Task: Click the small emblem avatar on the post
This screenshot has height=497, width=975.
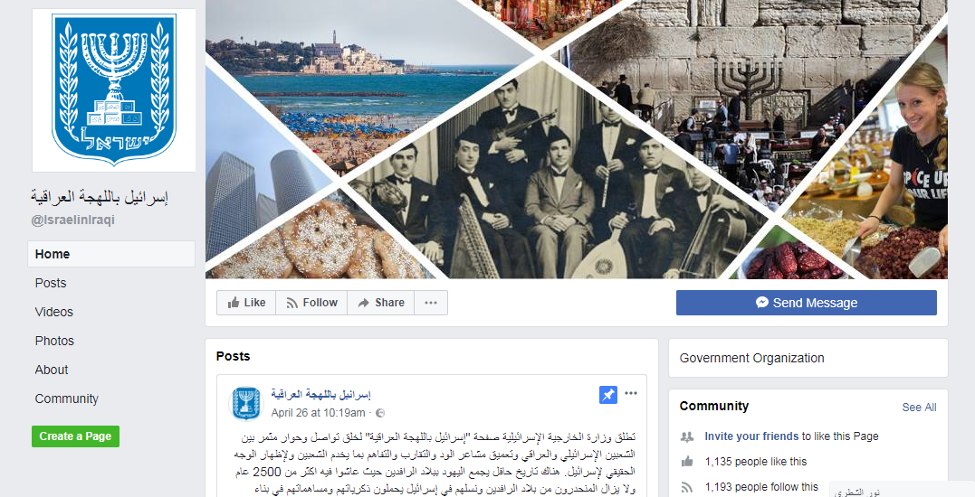Action: pyautogui.click(x=247, y=403)
